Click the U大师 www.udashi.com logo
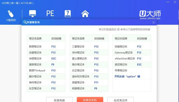 (150, 15)
